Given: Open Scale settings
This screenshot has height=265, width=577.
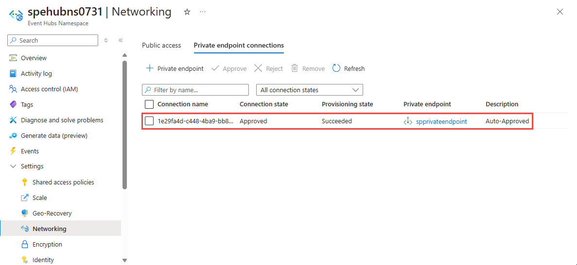Looking at the screenshot, I should click(x=40, y=198).
